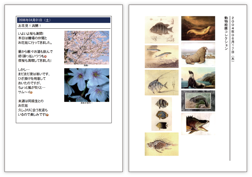The image size is (252, 177).
Task: Open the three tropical fish illustration
Action: (161, 114)
